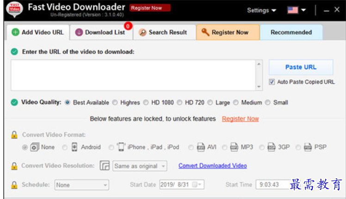Click the lock icon beside Convert Video Resolution
The height and width of the screenshot is (199, 346).
14,166
